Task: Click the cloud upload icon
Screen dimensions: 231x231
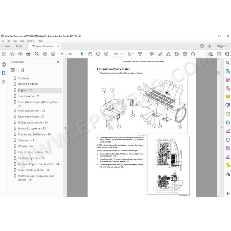Action: click(20, 54)
